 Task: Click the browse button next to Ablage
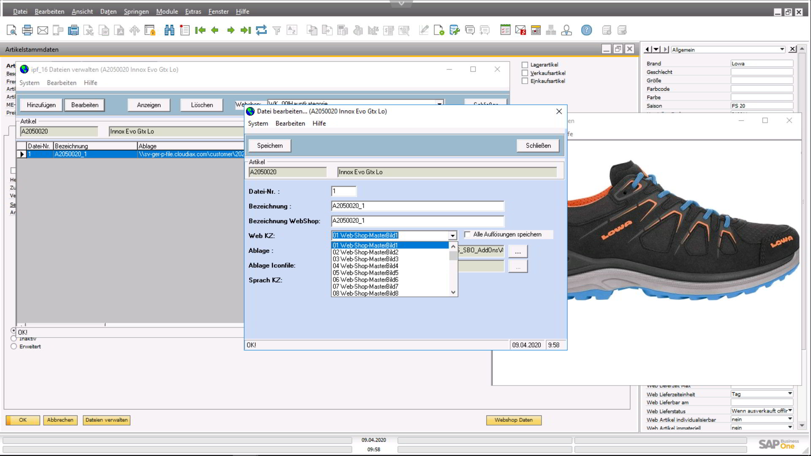click(x=518, y=252)
